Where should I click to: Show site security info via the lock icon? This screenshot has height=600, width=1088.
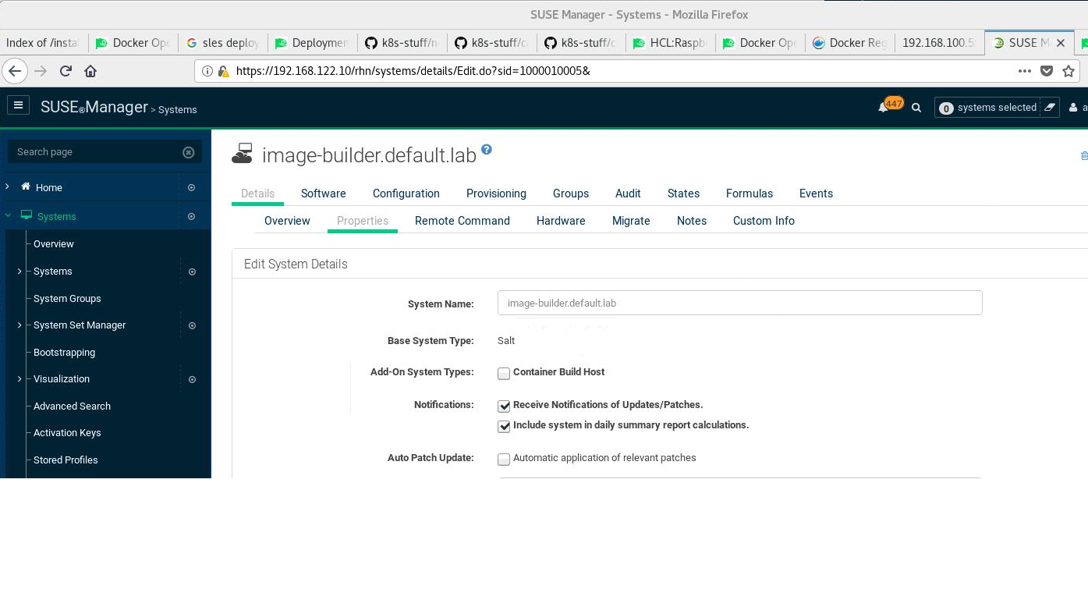pos(223,71)
